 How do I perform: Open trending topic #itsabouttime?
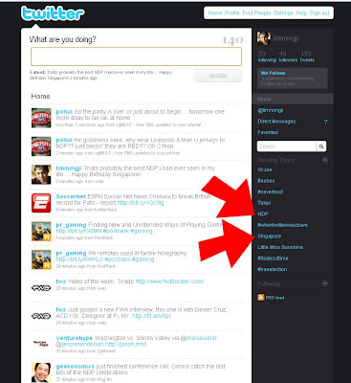(x=273, y=259)
